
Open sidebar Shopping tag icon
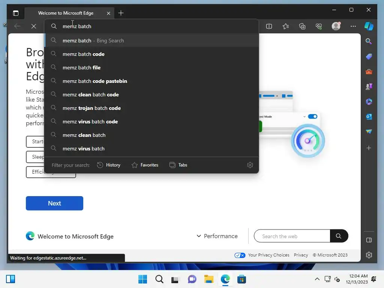[x=369, y=57]
